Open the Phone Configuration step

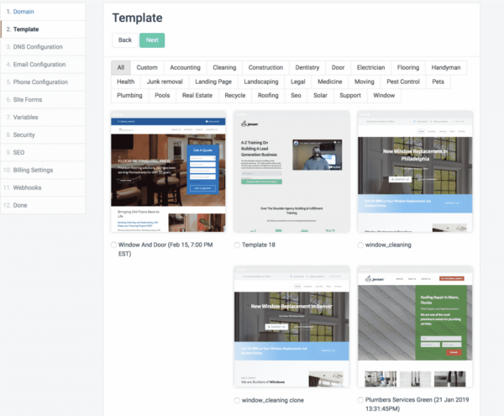43,82
